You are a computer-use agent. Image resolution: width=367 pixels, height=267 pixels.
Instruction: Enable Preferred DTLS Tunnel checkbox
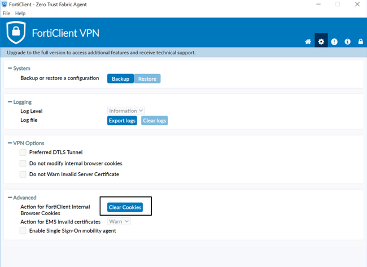(x=23, y=152)
